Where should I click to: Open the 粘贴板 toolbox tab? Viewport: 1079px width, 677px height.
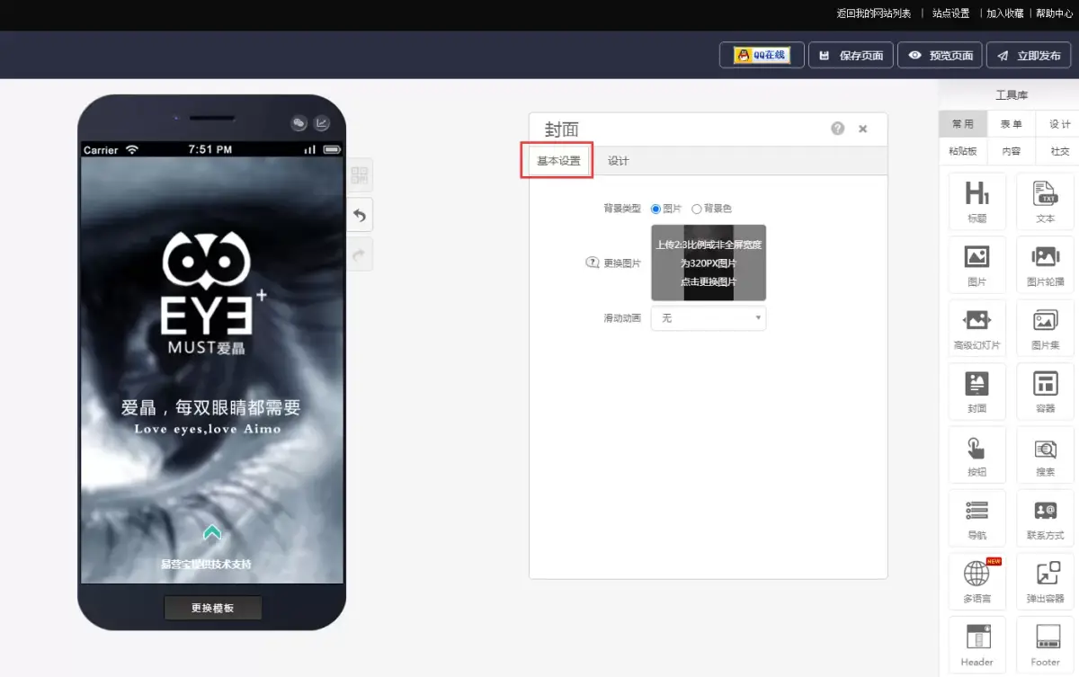click(x=963, y=151)
